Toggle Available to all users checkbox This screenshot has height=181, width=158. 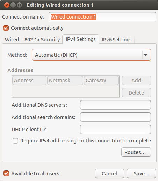tap(6, 173)
